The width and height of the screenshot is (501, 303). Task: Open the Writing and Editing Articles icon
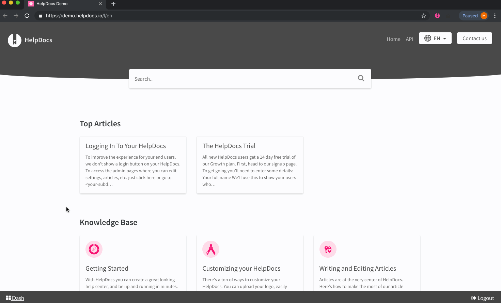pos(328,249)
